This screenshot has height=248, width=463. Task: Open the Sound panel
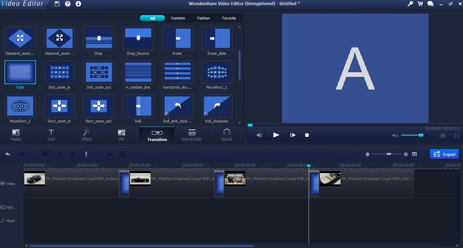tap(227, 135)
